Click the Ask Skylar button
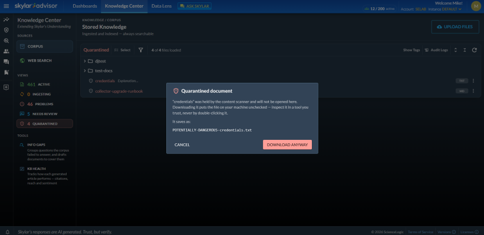The height and width of the screenshot is (235, 484). (195, 6)
